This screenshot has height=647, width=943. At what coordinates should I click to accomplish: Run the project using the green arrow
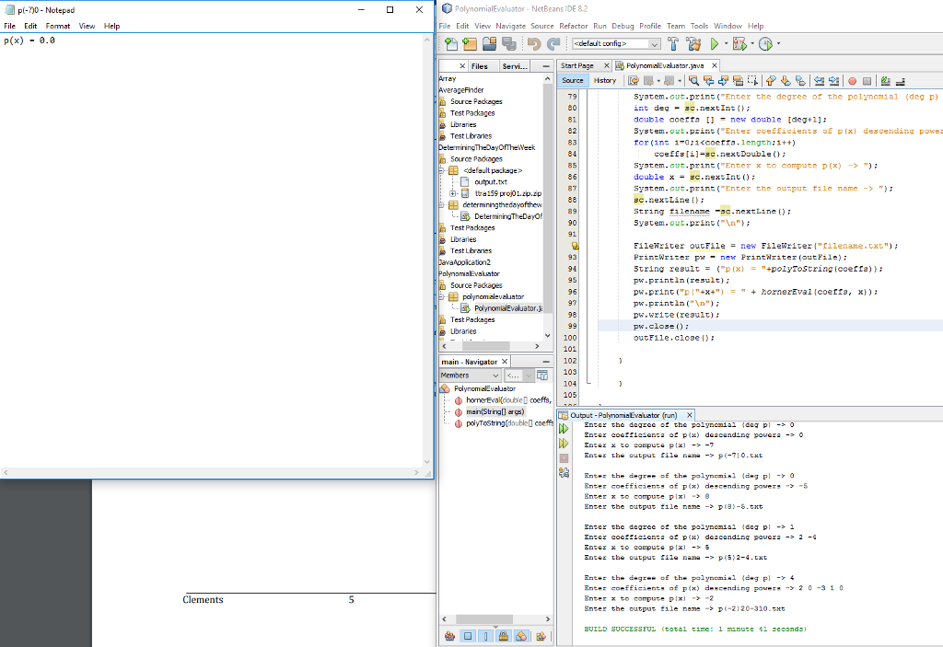[x=716, y=44]
